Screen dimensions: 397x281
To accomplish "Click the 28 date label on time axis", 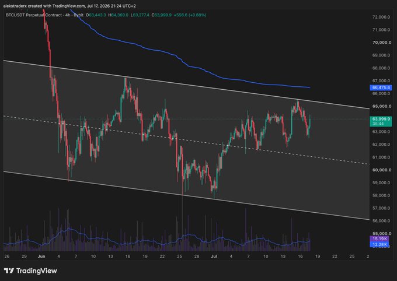I will tap(197, 257).
